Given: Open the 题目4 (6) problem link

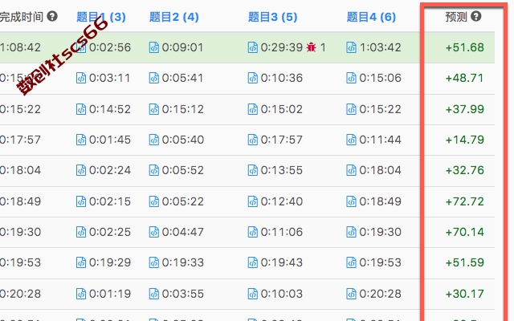Looking at the screenshot, I should [371, 17].
